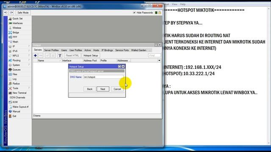Select the Servers tab

pos(38,50)
